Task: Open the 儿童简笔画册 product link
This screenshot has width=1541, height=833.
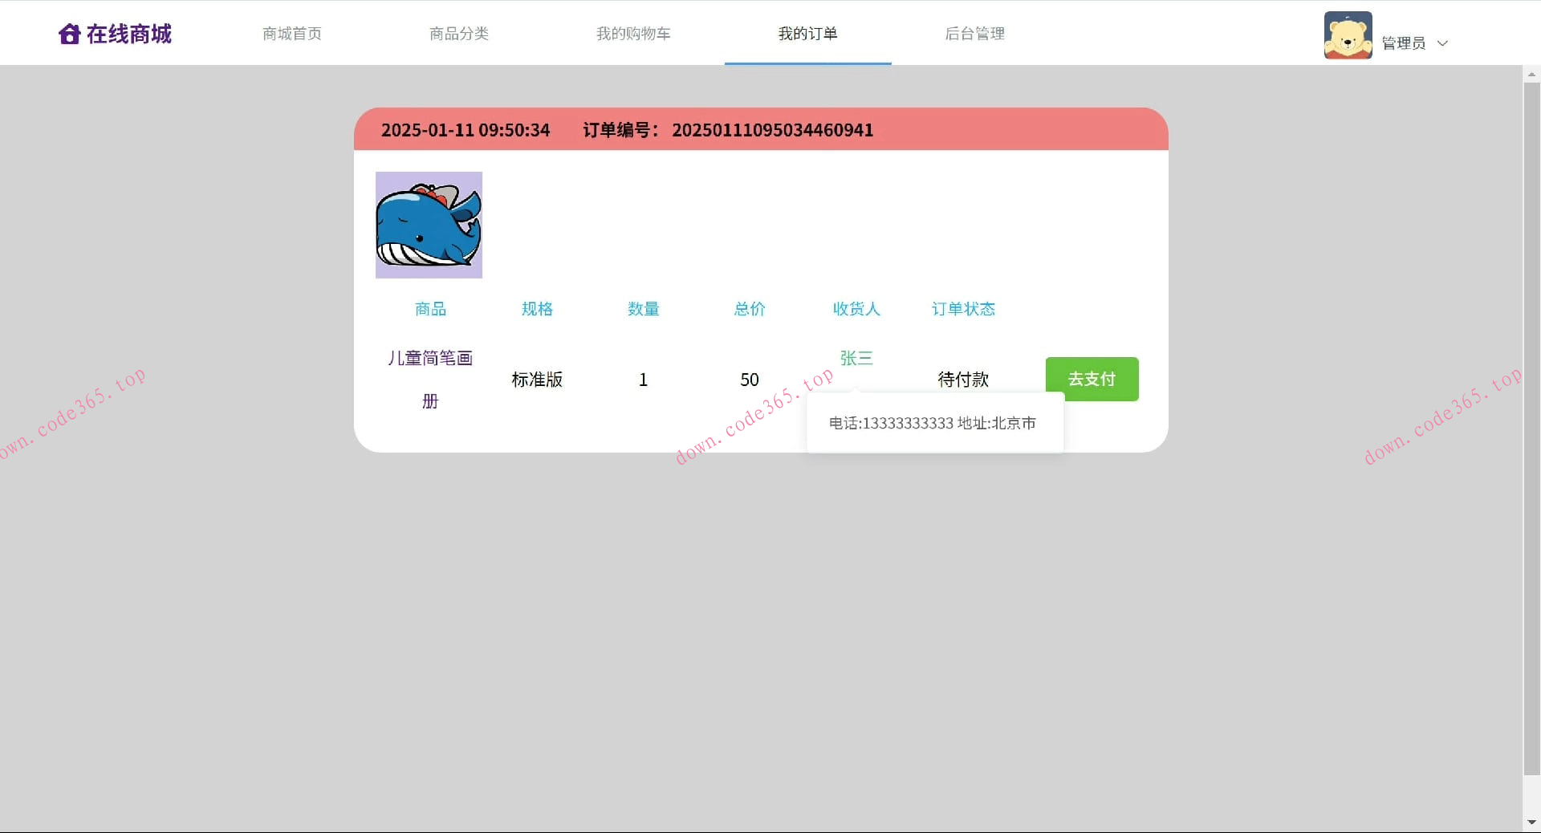Action: click(x=430, y=379)
